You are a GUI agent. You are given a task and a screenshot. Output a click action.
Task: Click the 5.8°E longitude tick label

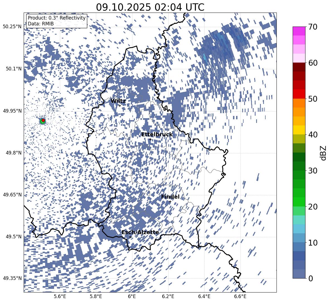96,296
